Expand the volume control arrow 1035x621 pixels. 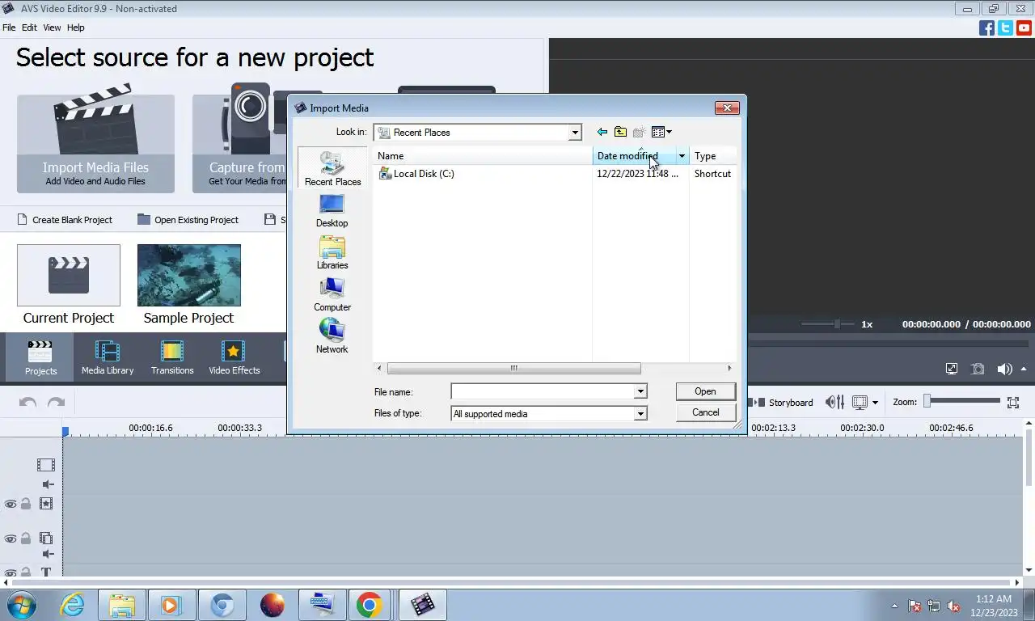tap(1022, 369)
